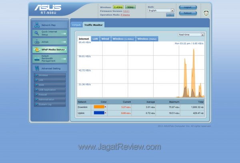Click the Maximum column header
This screenshot has width=240, height=163.
pos(174,102)
